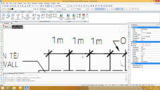Toggle GRID in status bar
160x90 pixels.
pyautogui.click(x=109, y=85)
